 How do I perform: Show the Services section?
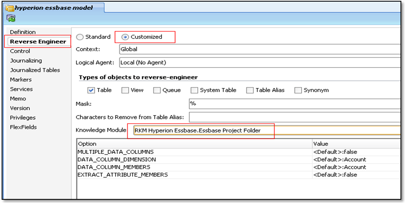tap(21, 89)
